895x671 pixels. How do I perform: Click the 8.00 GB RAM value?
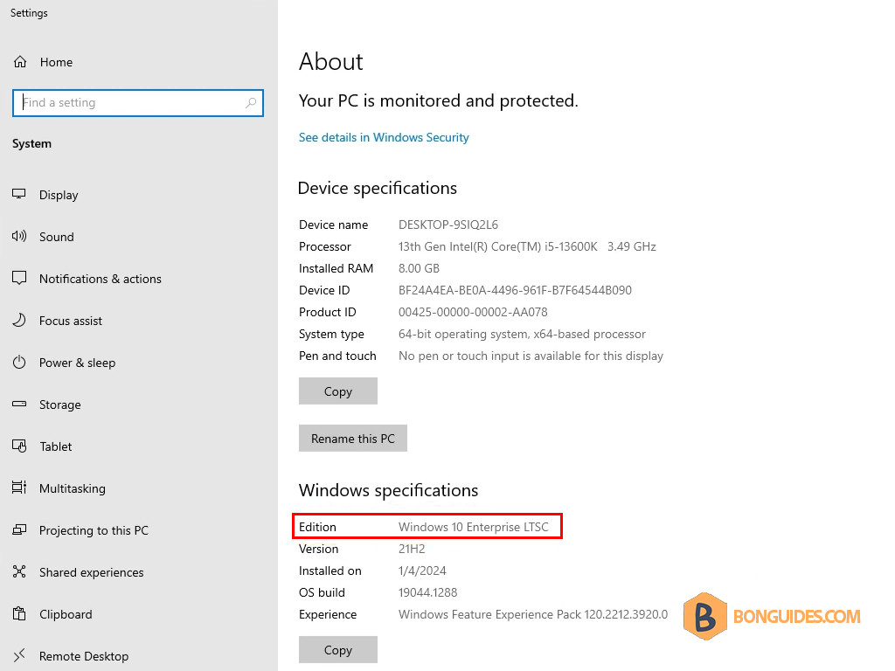pos(419,268)
